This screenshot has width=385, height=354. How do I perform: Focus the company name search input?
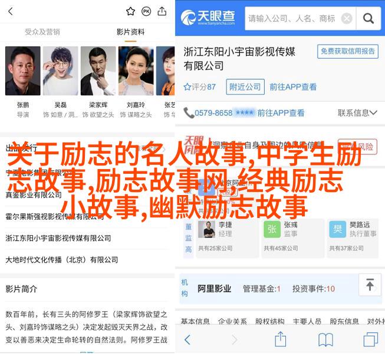tap(292, 18)
